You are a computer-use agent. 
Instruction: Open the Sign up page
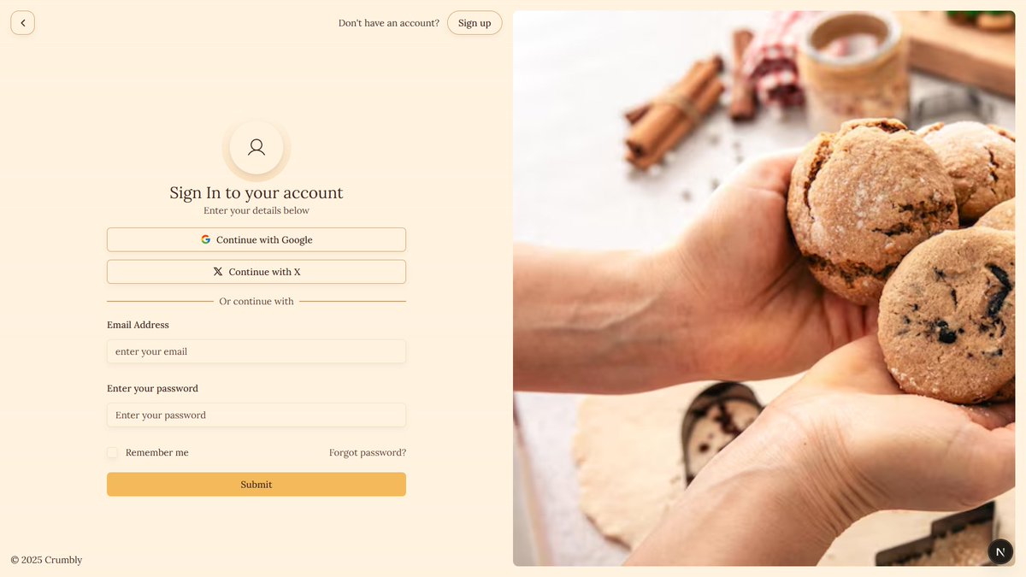coord(475,23)
